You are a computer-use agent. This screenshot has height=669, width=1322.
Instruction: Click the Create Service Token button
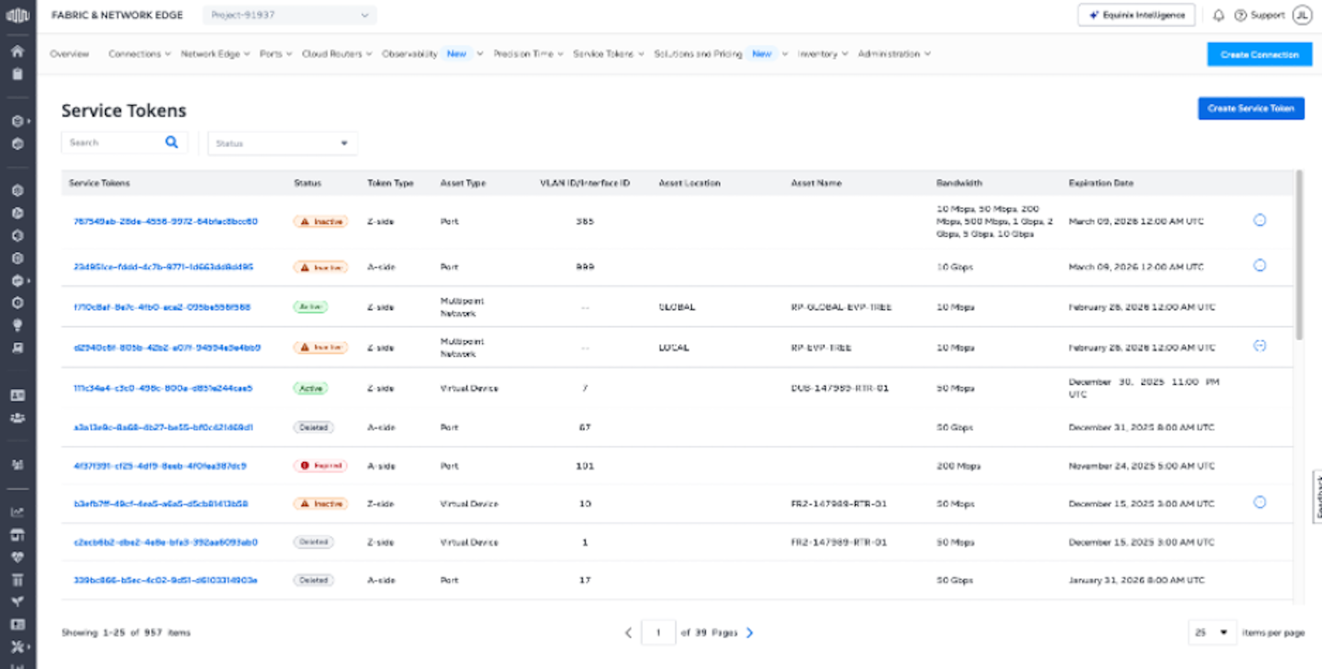tap(1250, 109)
